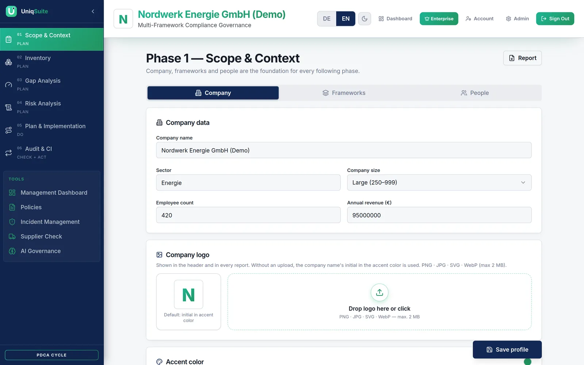Click the UniqSuite logo icon

pos(11,11)
